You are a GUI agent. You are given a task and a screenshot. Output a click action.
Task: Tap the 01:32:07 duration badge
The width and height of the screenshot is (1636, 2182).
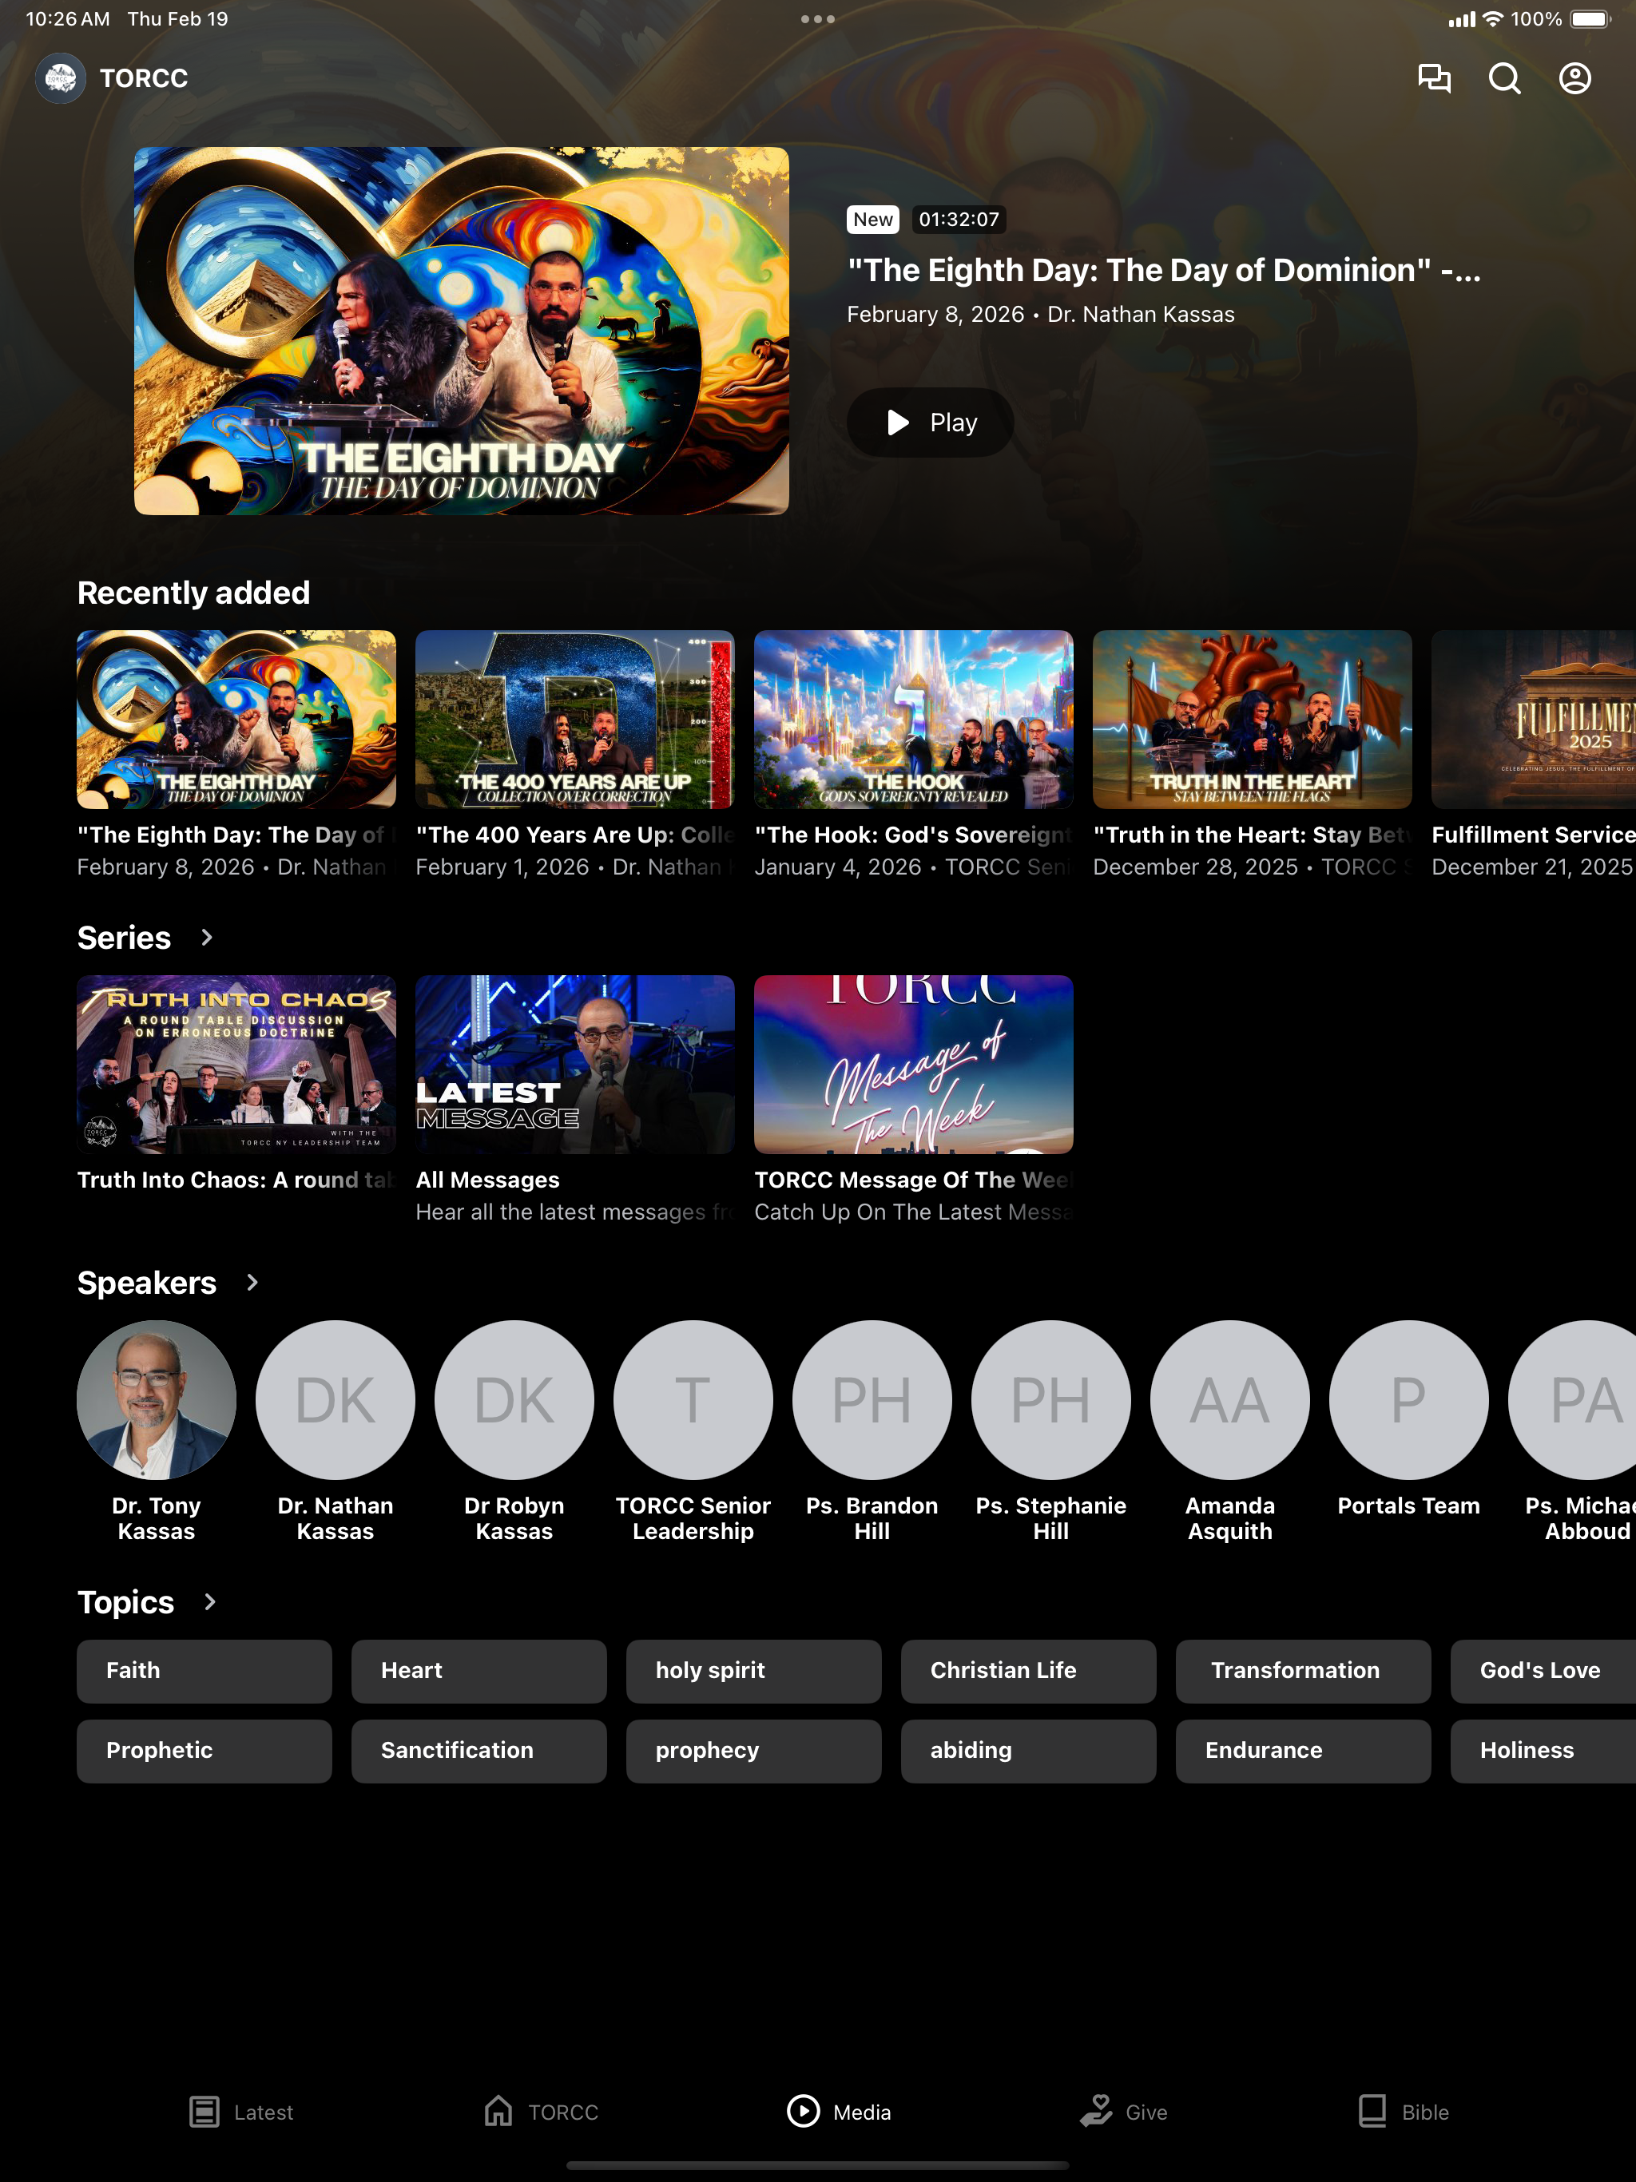(x=959, y=219)
